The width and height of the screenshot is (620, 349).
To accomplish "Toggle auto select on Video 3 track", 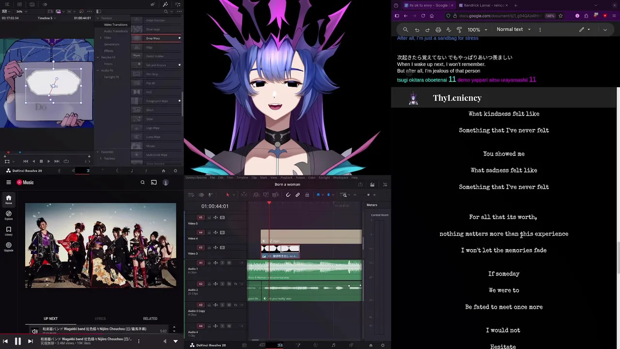I will tap(216, 248).
